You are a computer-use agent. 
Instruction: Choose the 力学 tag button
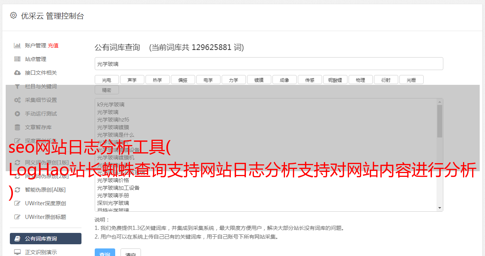[x=234, y=80]
